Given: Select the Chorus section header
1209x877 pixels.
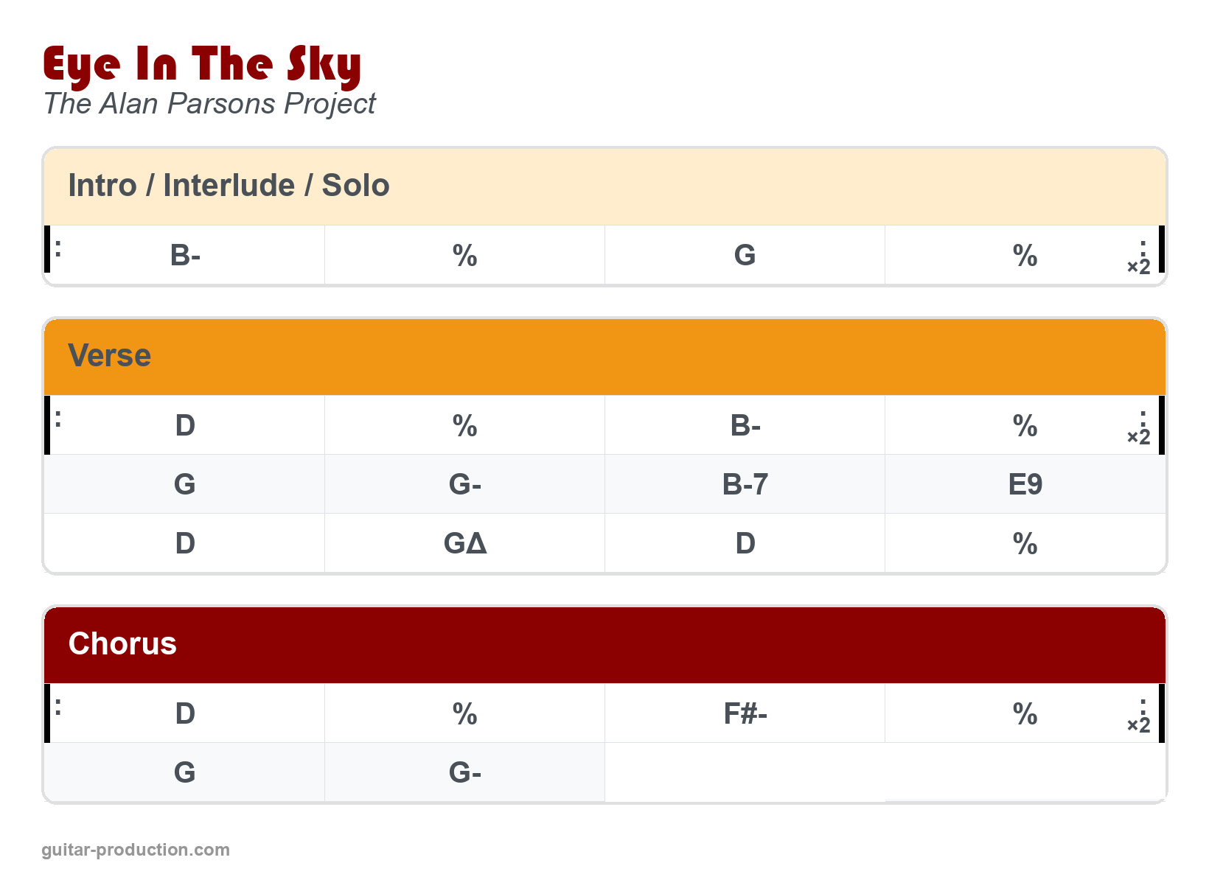Looking at the screenshot, I should click(x=122, y=644).
